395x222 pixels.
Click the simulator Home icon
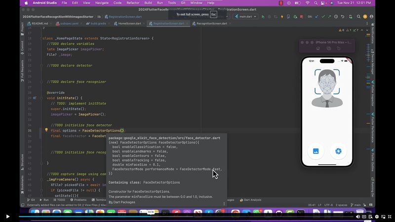318,48
